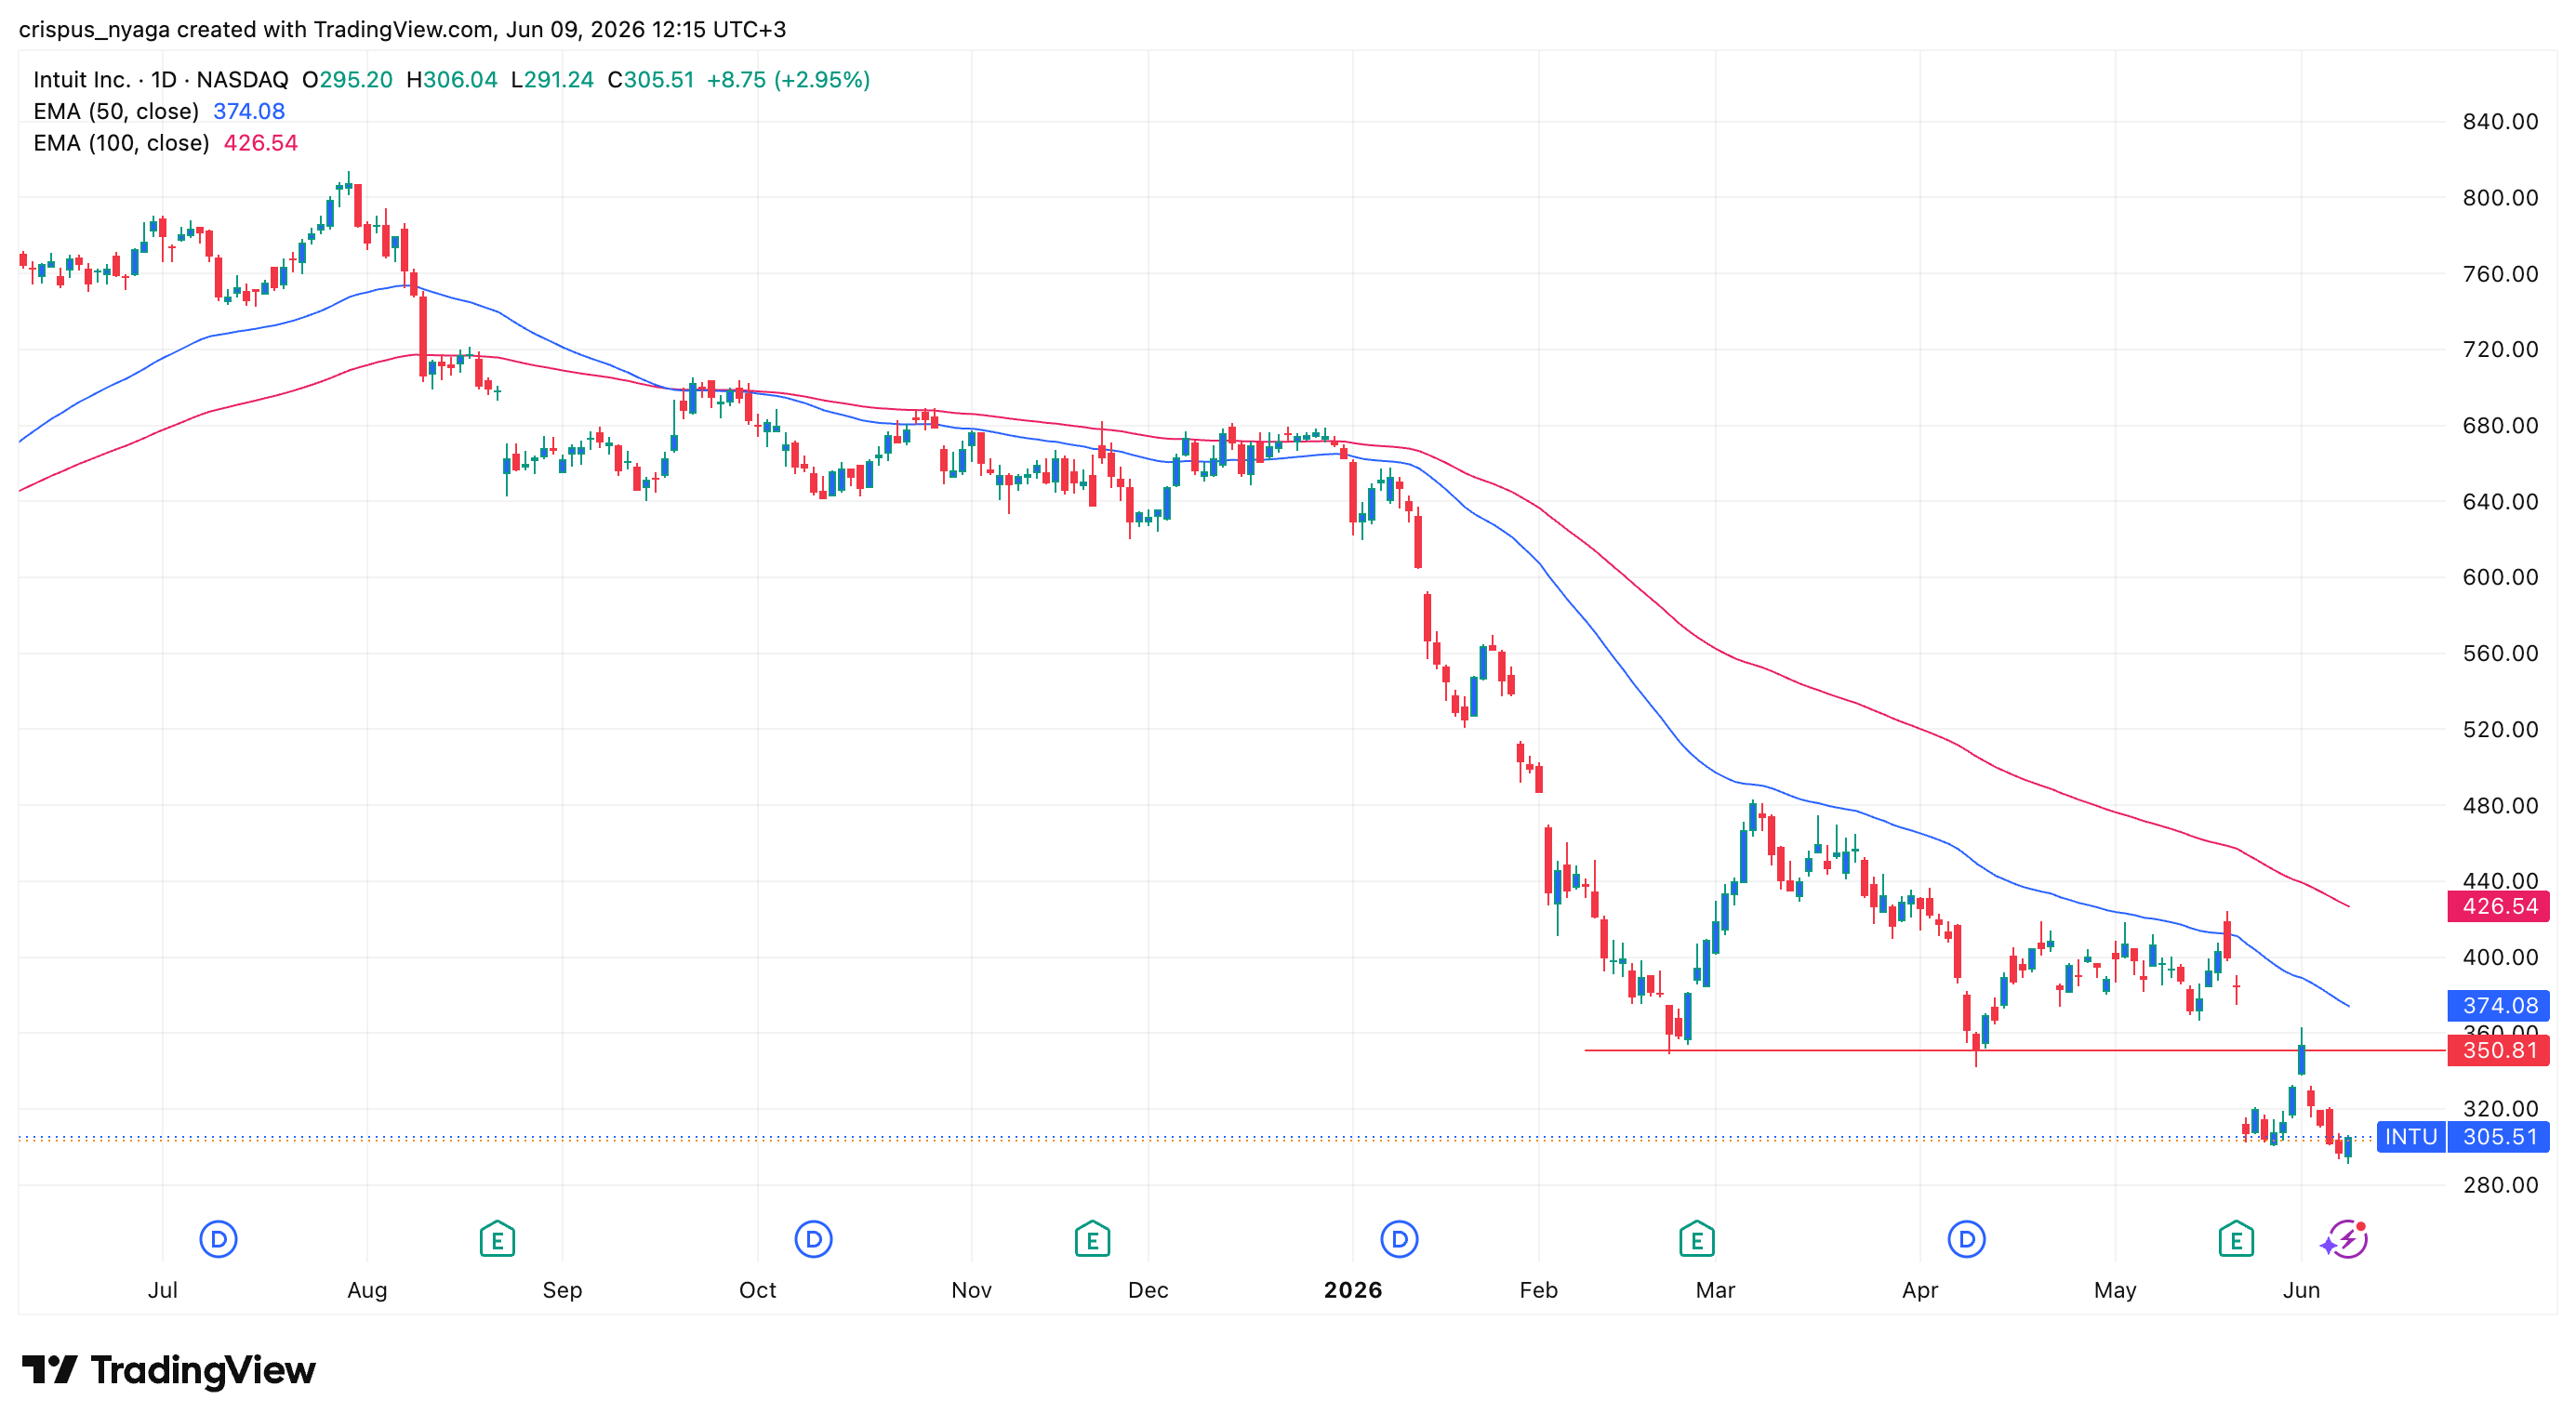Click the earnings marker before September
Image resolution: width=2576 pixels, height=1426 pixels.
497,1239
